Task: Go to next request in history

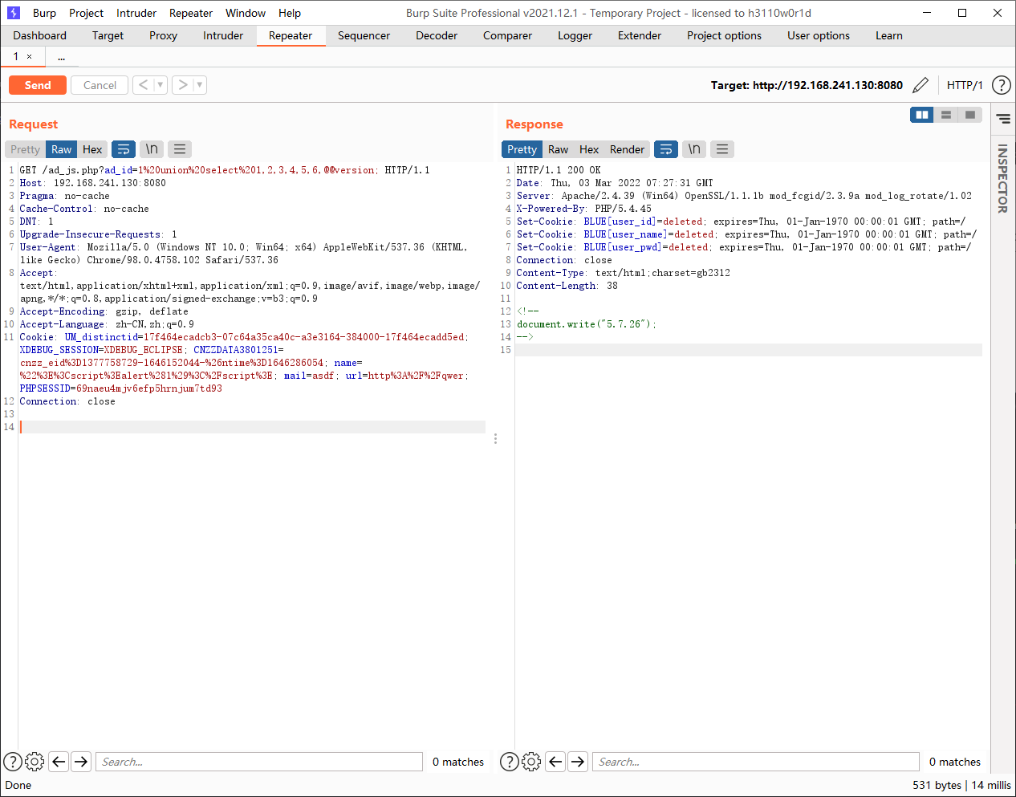Action: point(182,84)
